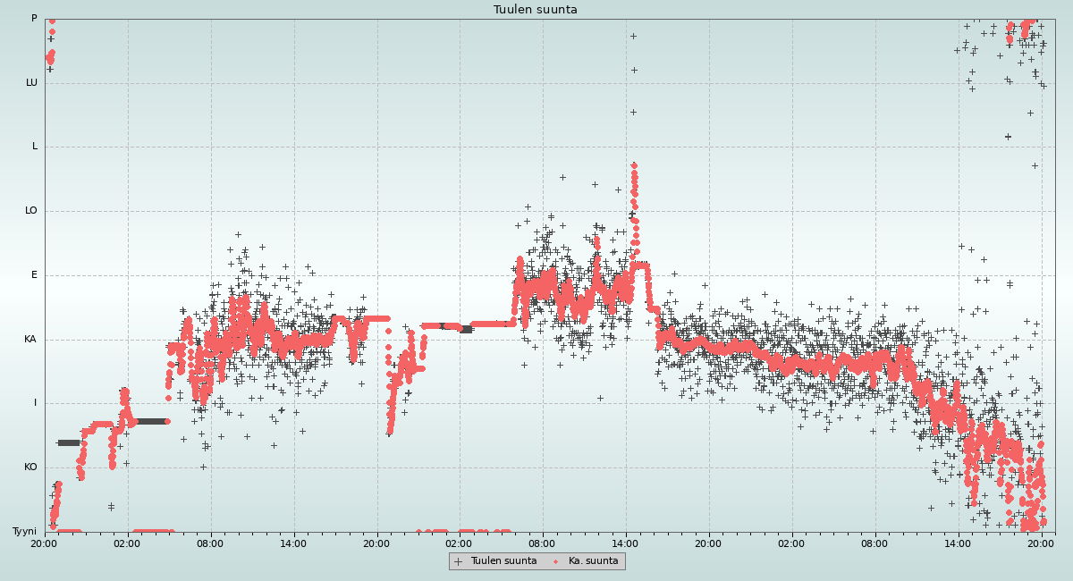The width and height of the screenshot is (1073, 581).
Task: Click the black plus marker in the legend
Action: 459,561
